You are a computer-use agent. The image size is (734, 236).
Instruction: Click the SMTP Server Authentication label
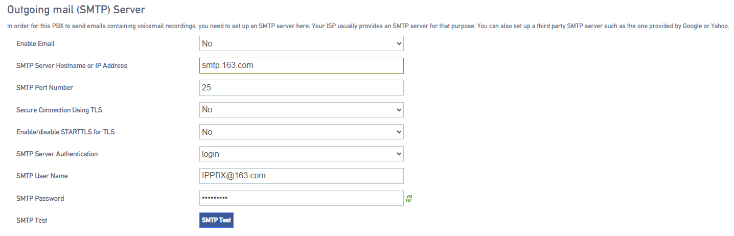(x=57, y=154)
